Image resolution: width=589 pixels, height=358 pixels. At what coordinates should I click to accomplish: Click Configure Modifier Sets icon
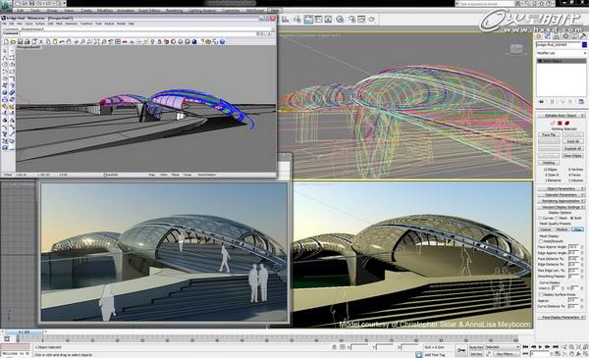tap(581, 102)
